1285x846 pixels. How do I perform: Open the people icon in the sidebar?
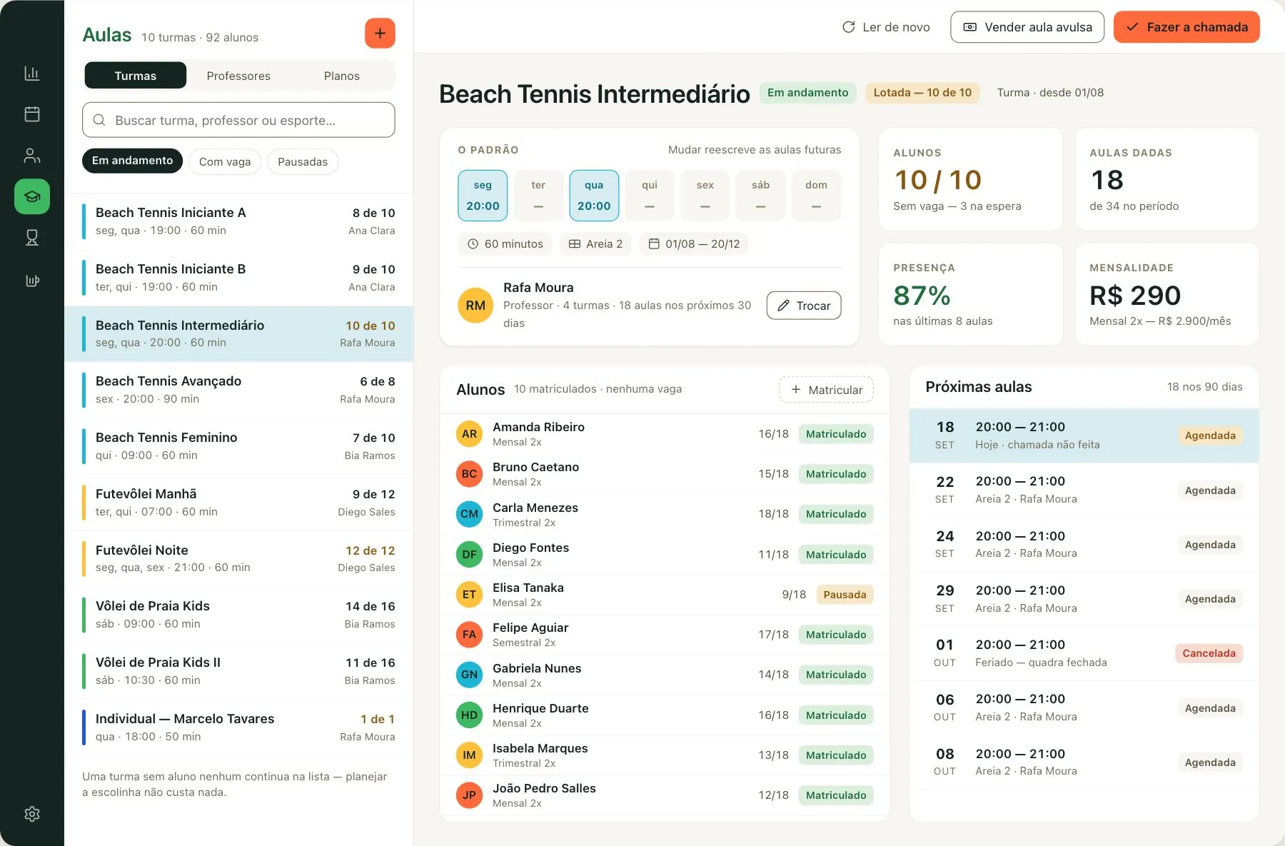pyautogui.click(x=32, y=156)
